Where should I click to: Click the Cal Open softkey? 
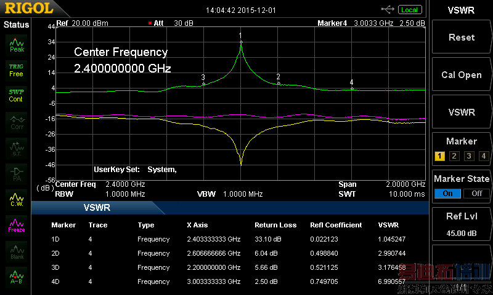click(461, 74)
